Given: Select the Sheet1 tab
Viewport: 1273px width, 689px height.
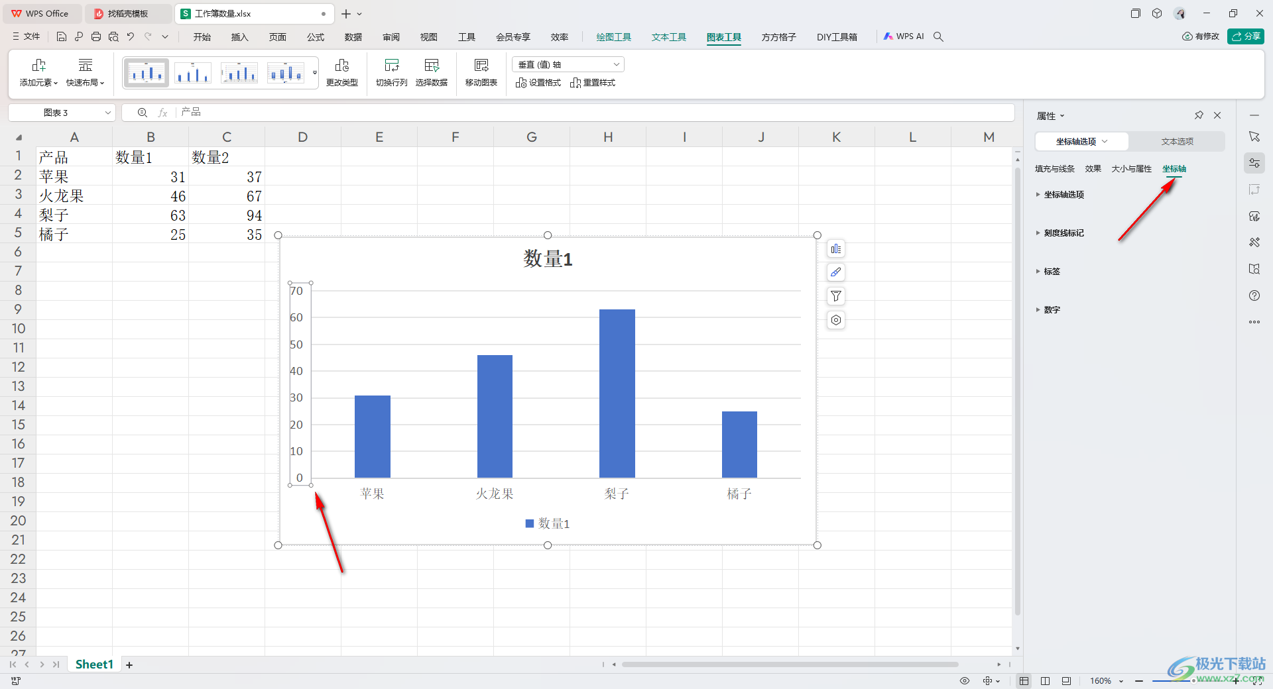Looking at the screenshot, I should pos(94,664).
